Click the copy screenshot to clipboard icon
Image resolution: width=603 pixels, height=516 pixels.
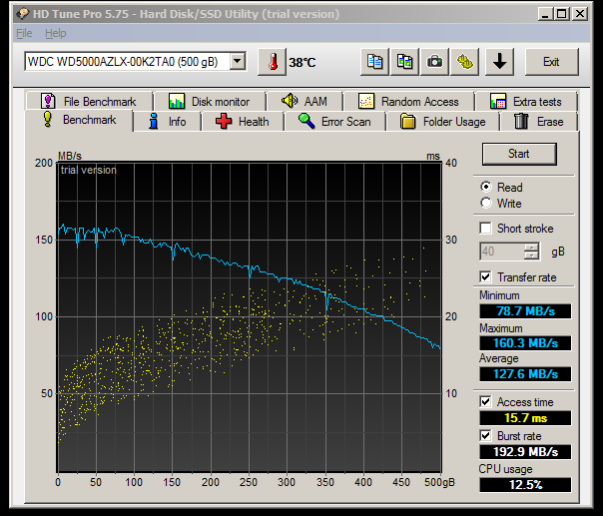(x=404, y=62)
